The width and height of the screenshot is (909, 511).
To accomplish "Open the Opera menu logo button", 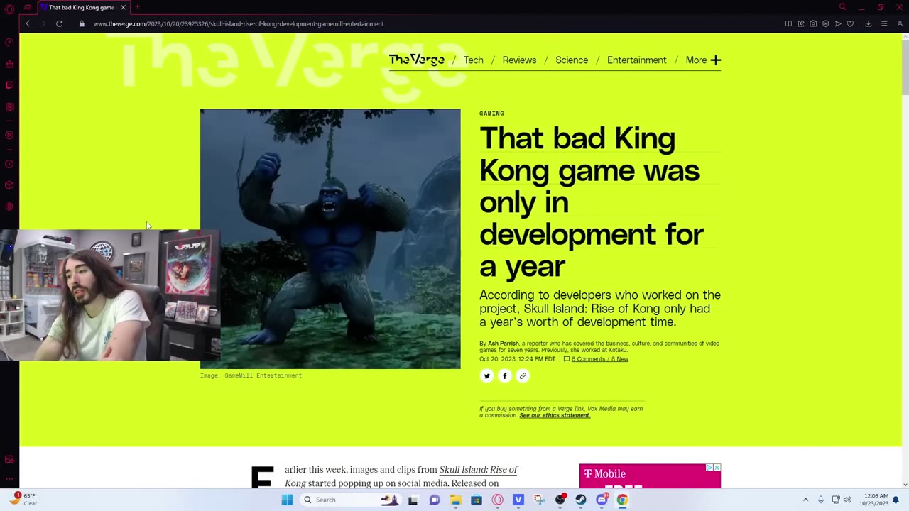I will click(x=9, y=8).
